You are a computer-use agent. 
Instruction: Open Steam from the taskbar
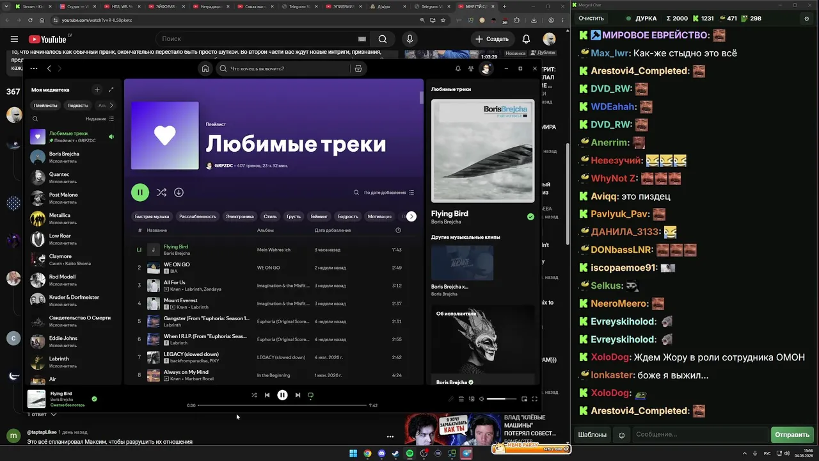pyautogui.click(x=396, y=453)
